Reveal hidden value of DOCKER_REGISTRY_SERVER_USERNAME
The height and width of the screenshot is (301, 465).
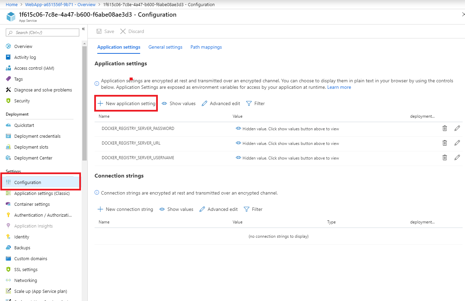(238, 158)
